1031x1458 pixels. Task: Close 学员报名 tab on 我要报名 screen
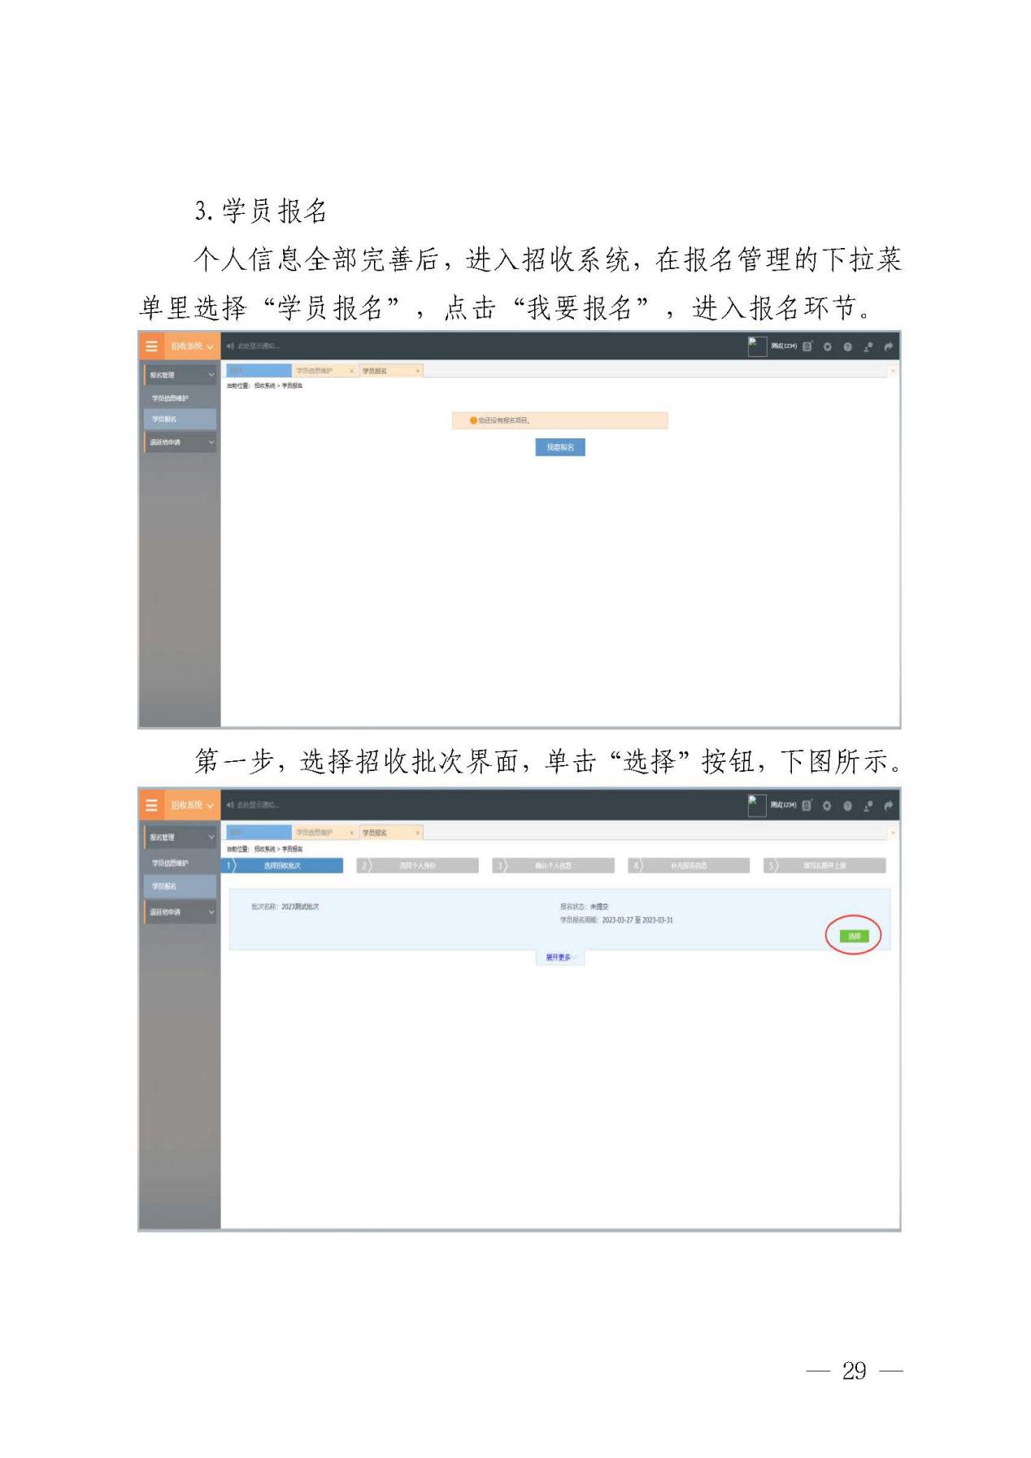coord(418,371)
